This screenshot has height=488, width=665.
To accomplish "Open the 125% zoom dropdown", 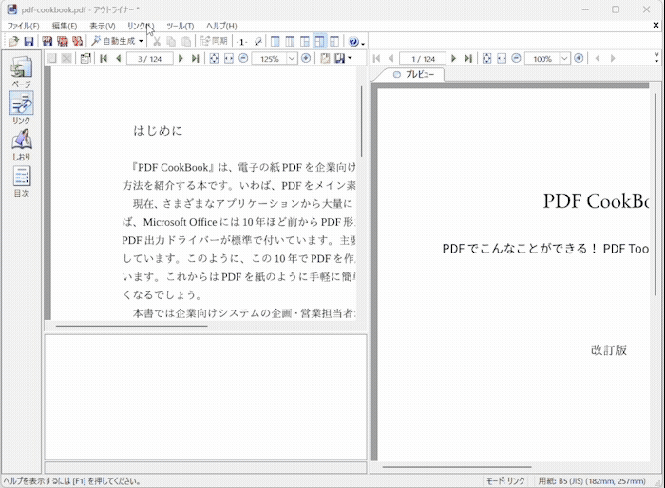I will [x=292, y=59].
